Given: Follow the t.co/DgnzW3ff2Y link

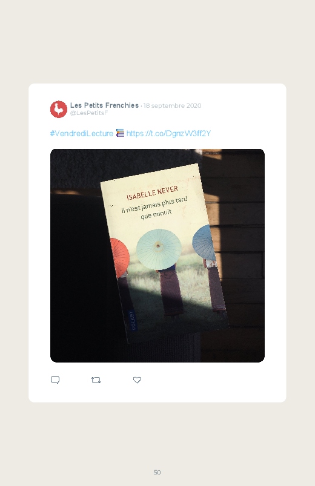Looking at the screenshot, I should pyautogui.click(x=168, y=133).
